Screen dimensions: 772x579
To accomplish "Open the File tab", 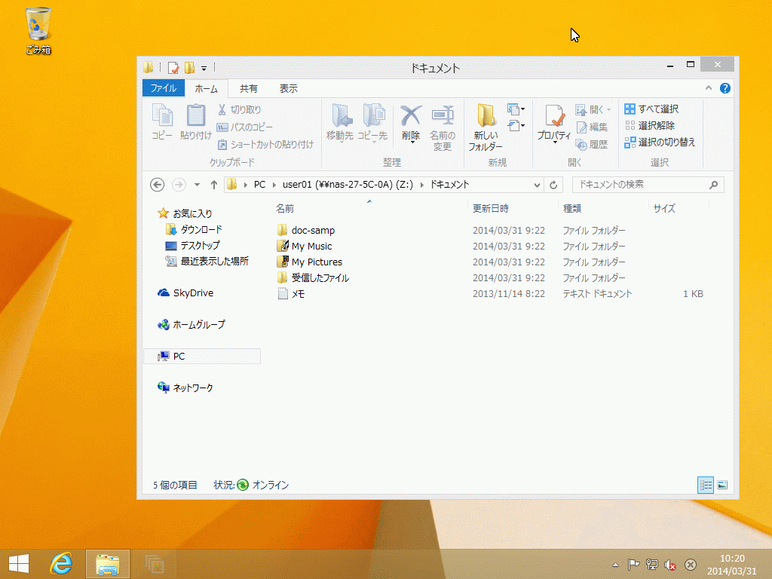I will pos(163,88).
